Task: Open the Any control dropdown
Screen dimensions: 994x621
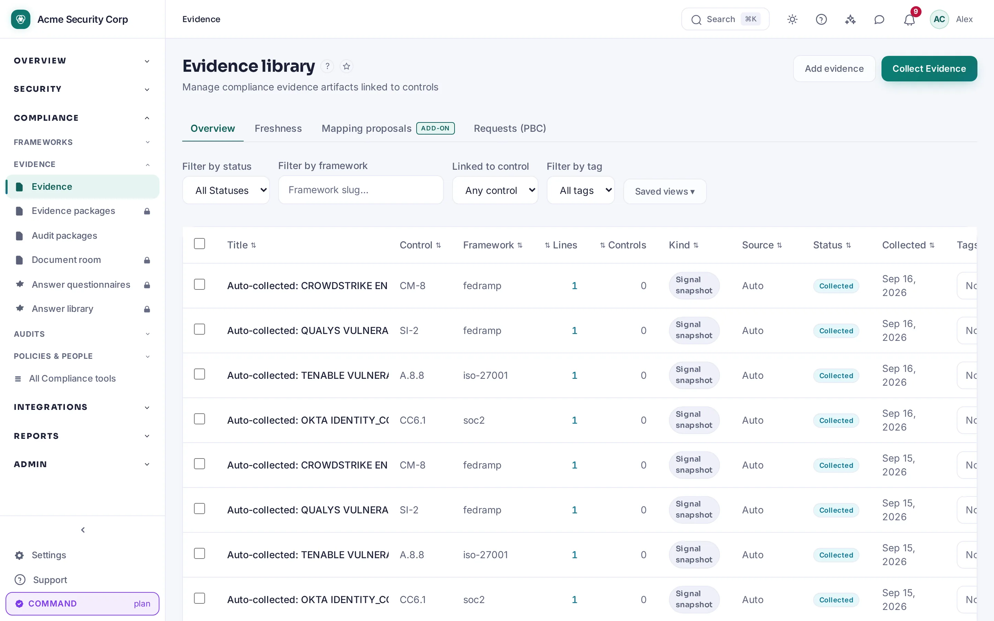Action: click(x=495, y=190)
